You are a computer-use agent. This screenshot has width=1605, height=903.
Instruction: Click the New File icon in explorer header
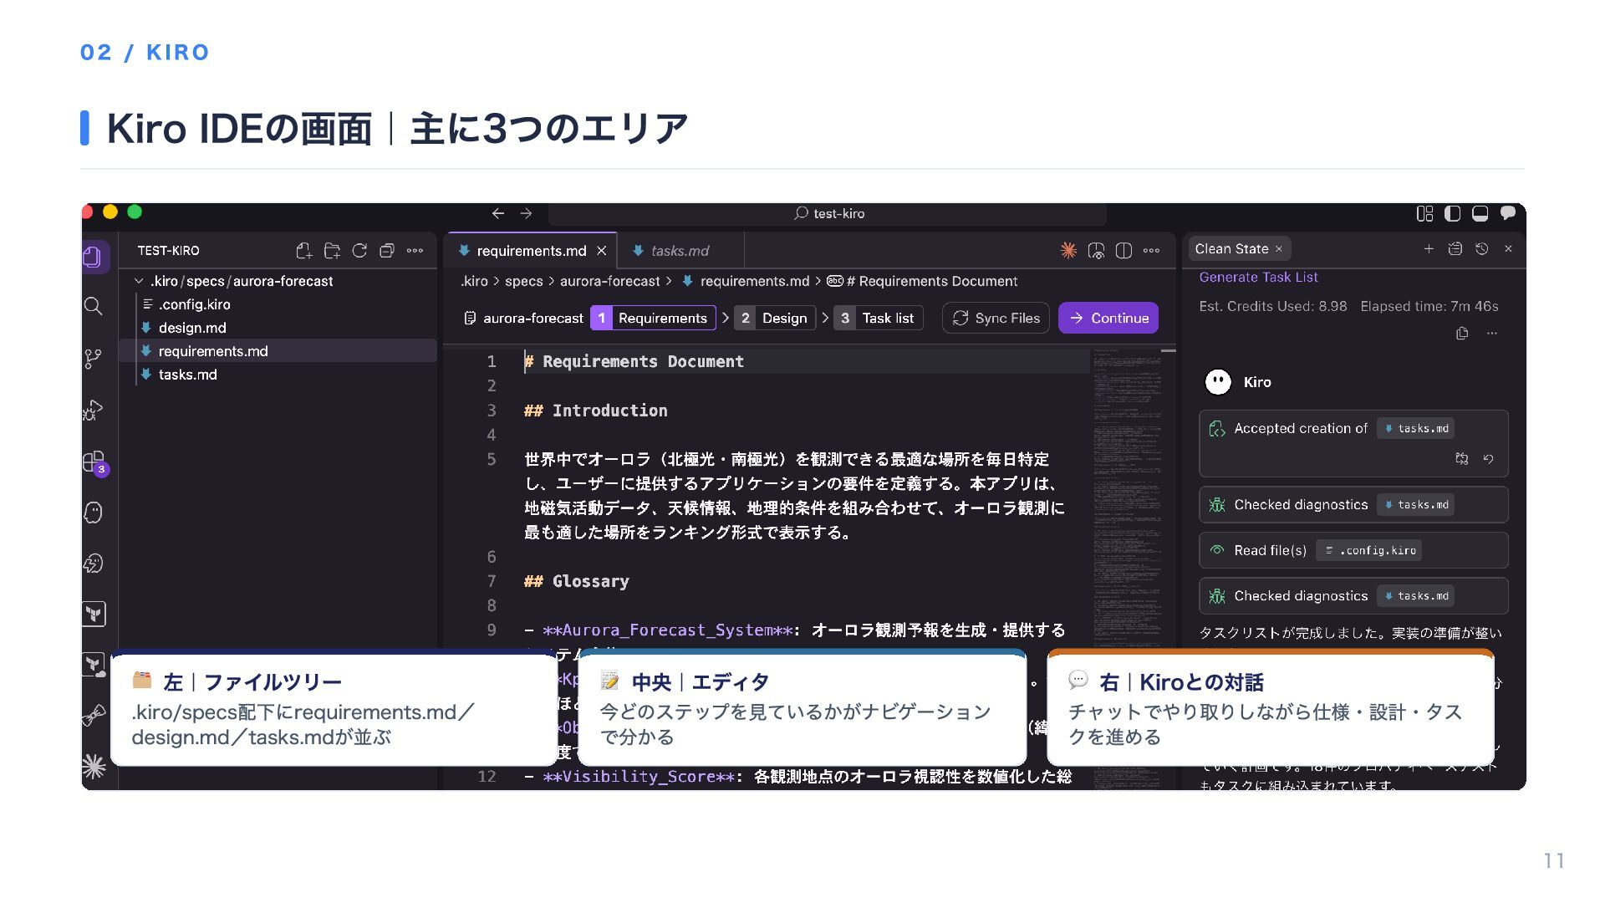(303, 251)
